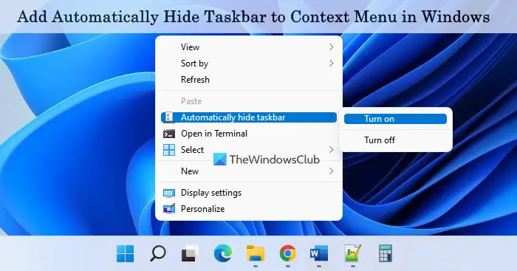The image size is (517, 271).
Task: Launch Google Chrome from the taskbar
Action: tap(287, 253)
